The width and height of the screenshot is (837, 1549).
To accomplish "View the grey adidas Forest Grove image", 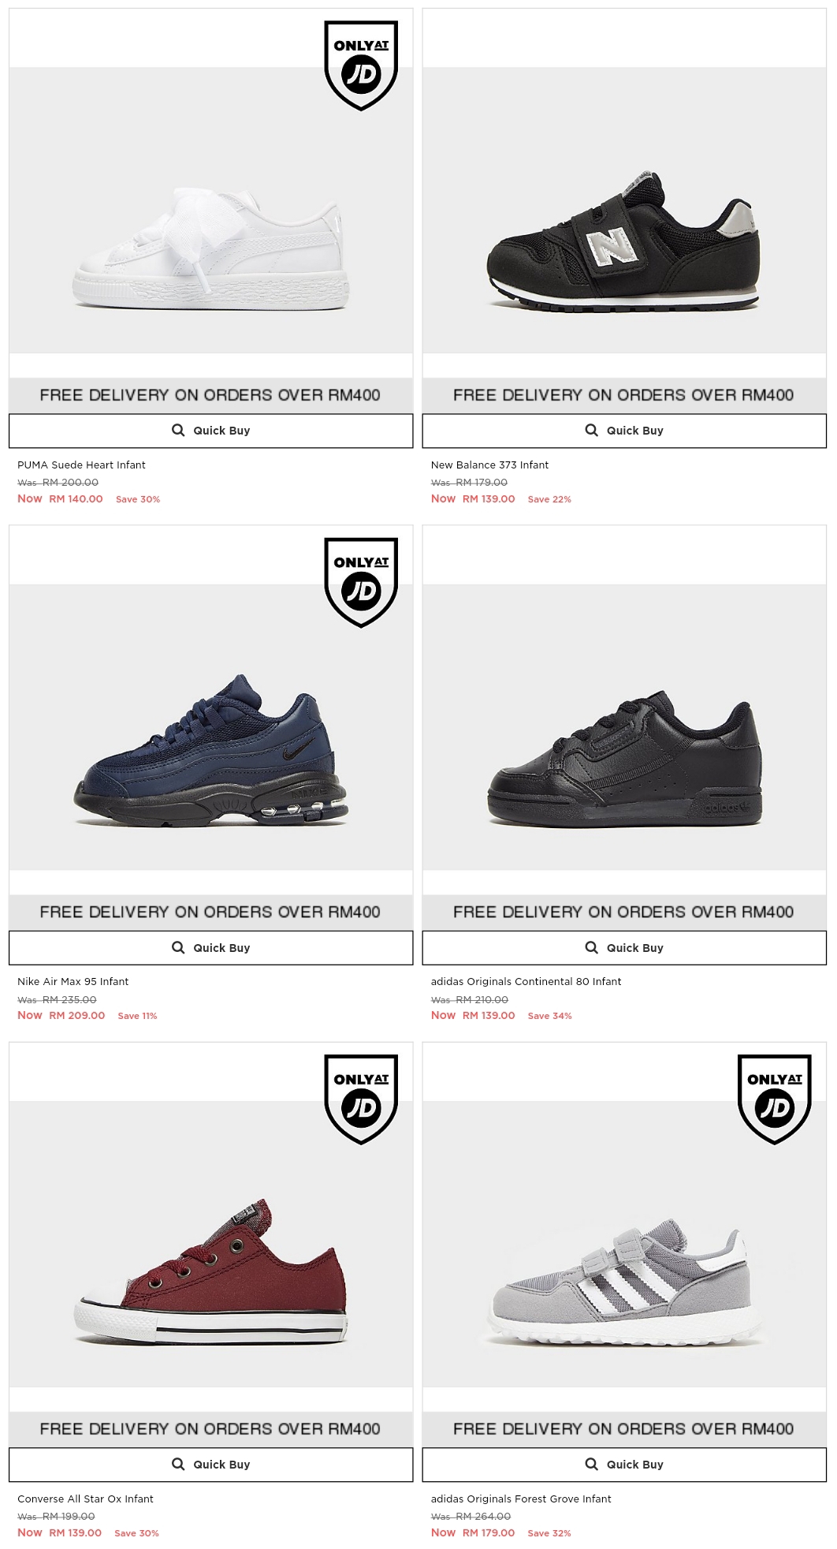I will pos(623,1282).
